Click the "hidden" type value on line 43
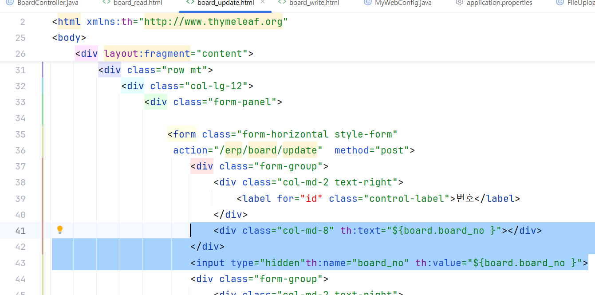The width and height of the screenshot is (595, 295). point(283,263)
